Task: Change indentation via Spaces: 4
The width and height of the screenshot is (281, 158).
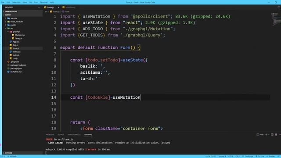Action: tap(222, 157)
